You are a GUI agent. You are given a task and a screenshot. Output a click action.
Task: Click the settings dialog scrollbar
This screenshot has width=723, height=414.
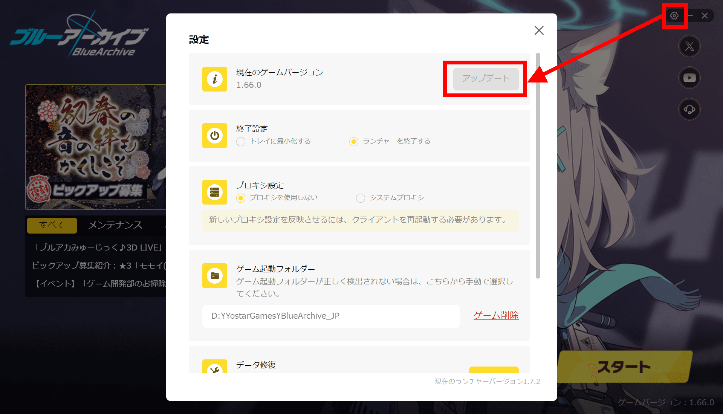[x=538, y=166]
